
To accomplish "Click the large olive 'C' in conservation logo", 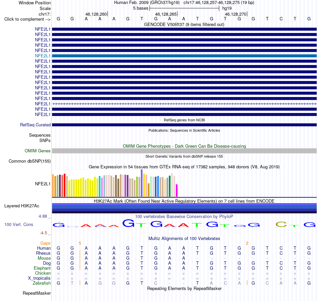I will (x=281, y=224).
